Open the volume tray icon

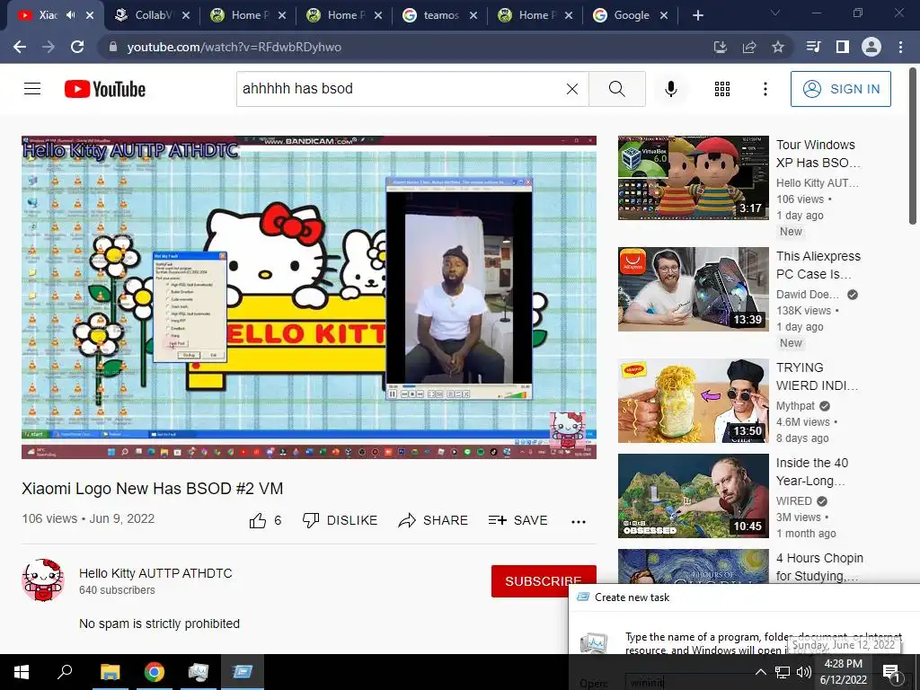coord(804,672)
